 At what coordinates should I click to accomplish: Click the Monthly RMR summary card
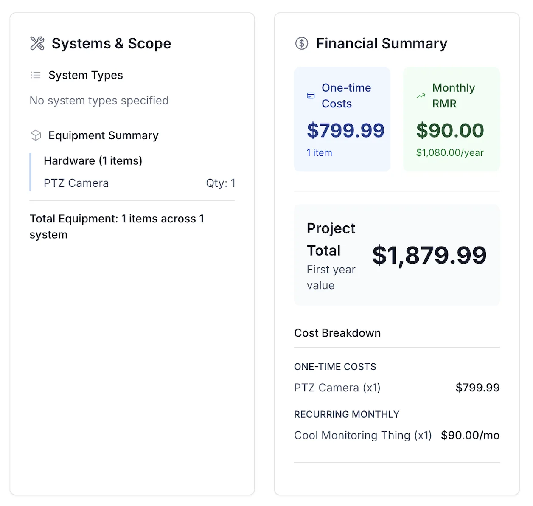click(451, 119)
